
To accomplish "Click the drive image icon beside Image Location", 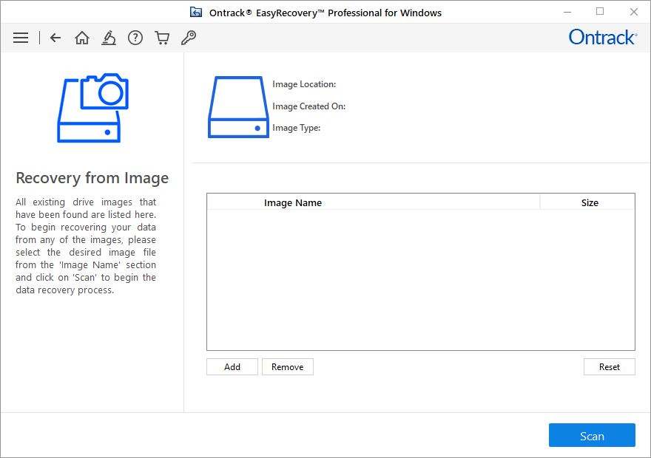I will [x=238, y=107].
